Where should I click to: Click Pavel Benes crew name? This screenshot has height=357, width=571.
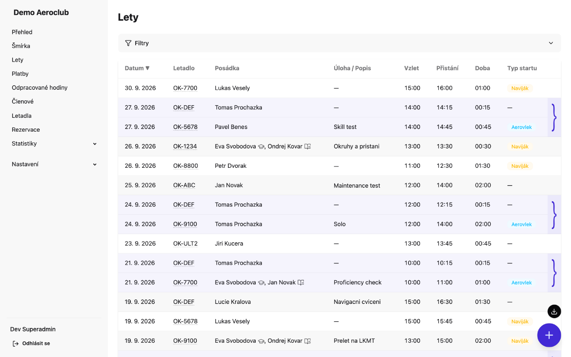click(x=231, y=127)
